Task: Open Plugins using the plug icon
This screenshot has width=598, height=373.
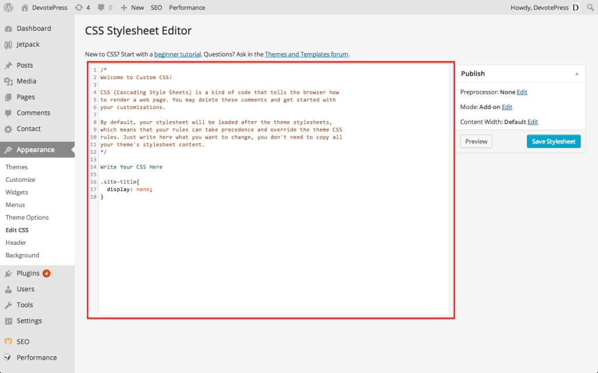Action: click(8, 272)
